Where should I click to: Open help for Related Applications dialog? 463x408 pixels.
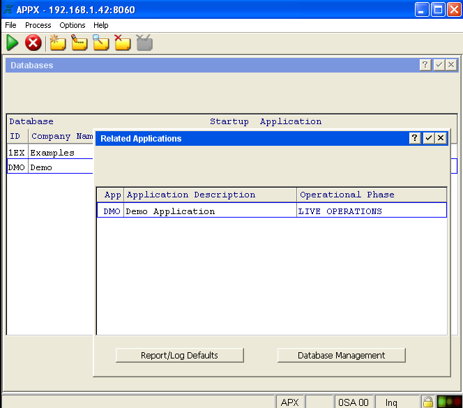tap(415, 138)
